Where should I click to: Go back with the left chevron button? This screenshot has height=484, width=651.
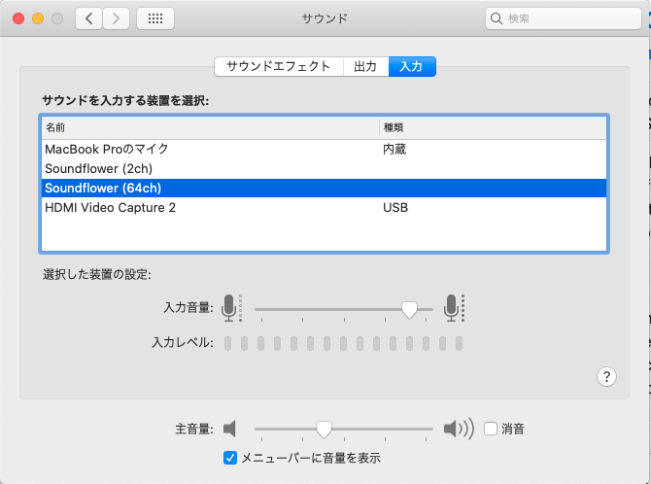click(88, 18)
